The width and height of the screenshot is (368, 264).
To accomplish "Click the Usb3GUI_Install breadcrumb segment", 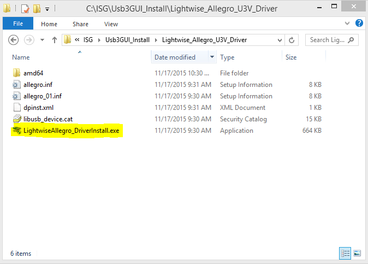I will point(127,40).
